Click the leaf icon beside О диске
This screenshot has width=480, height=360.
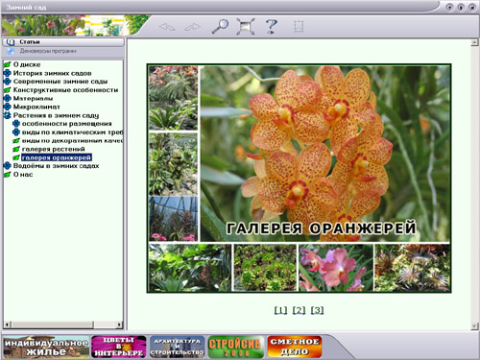[x=8, y=64]
